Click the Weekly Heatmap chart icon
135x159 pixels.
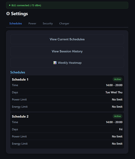[x=55, y=63]
